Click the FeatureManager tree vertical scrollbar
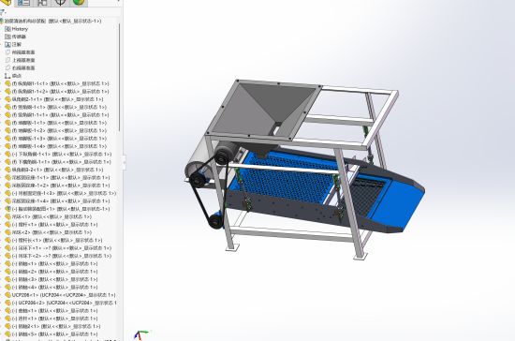Screen dimensions: 515x341 click(120, 77)
